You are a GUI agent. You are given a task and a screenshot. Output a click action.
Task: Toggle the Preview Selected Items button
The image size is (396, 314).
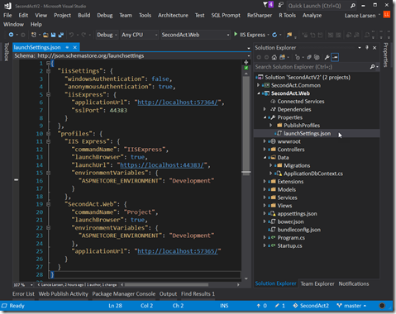(335, 57)
